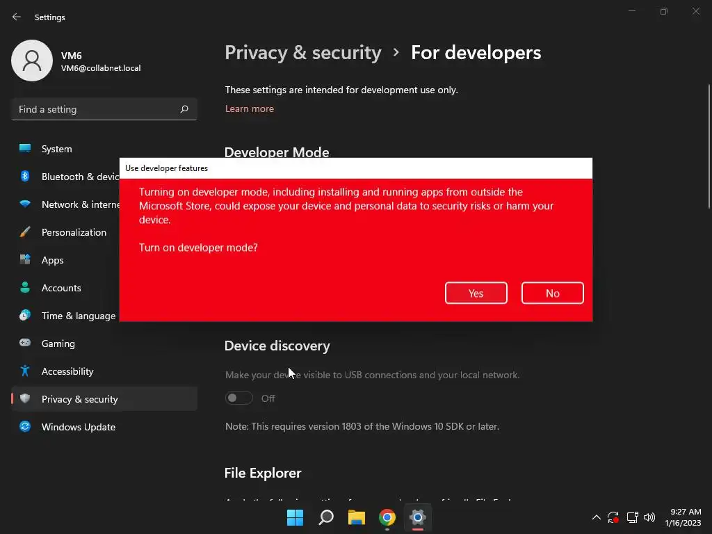Open the Windows Start menu
712x534 pixels.
pyautogui.click(x=295, y=517)
